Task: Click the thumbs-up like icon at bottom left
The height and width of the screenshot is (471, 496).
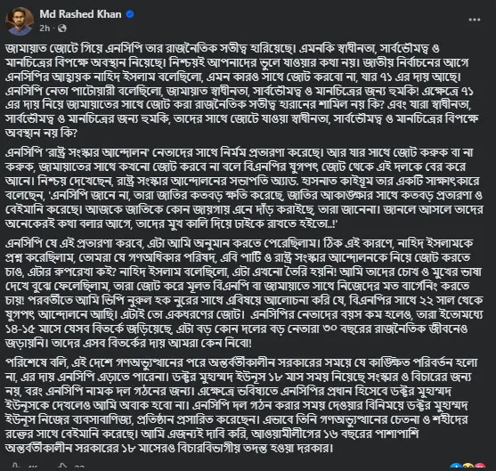Action: pos(15,467)
